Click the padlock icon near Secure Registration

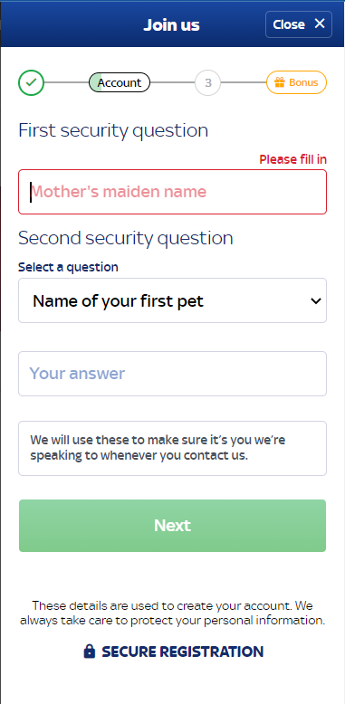90,652
